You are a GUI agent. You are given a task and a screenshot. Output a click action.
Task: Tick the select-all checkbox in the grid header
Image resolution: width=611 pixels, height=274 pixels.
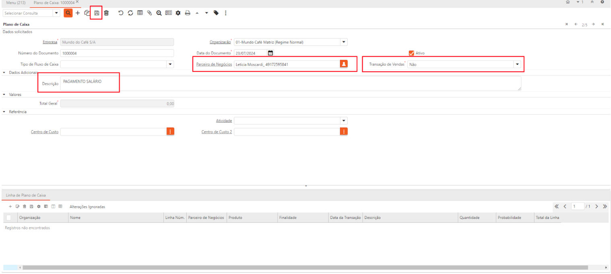click(x=9, y=218)
